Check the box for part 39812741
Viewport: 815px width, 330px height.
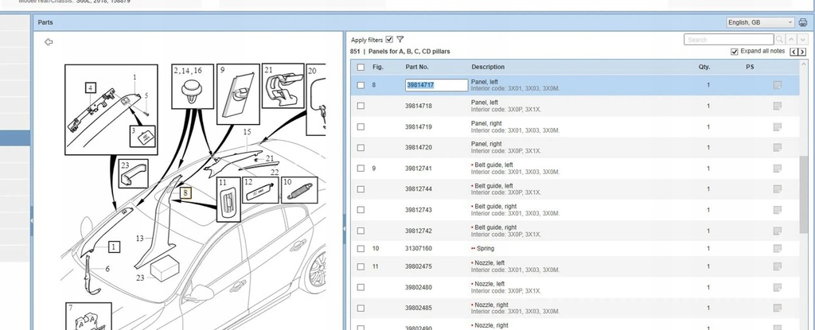click(361, 169)
